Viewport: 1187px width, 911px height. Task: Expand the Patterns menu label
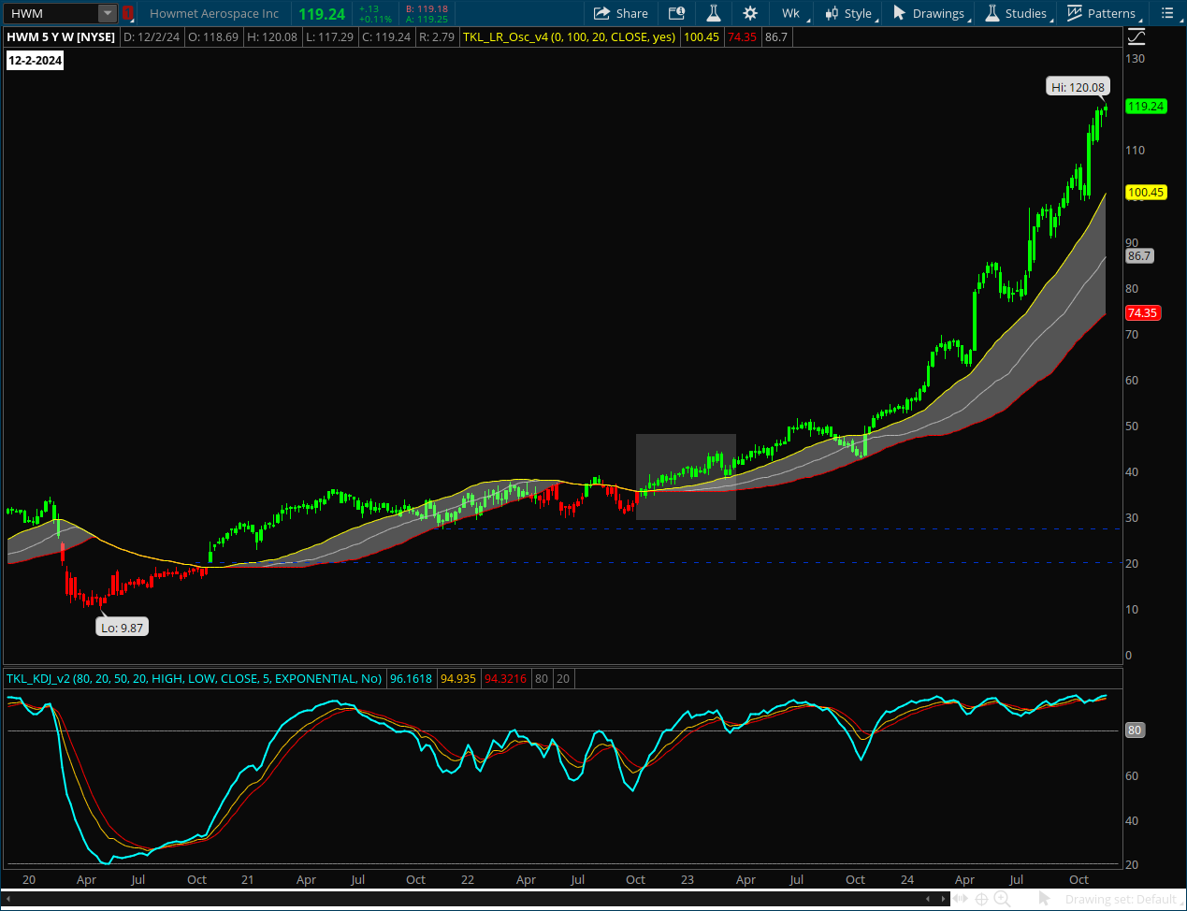1111,13
